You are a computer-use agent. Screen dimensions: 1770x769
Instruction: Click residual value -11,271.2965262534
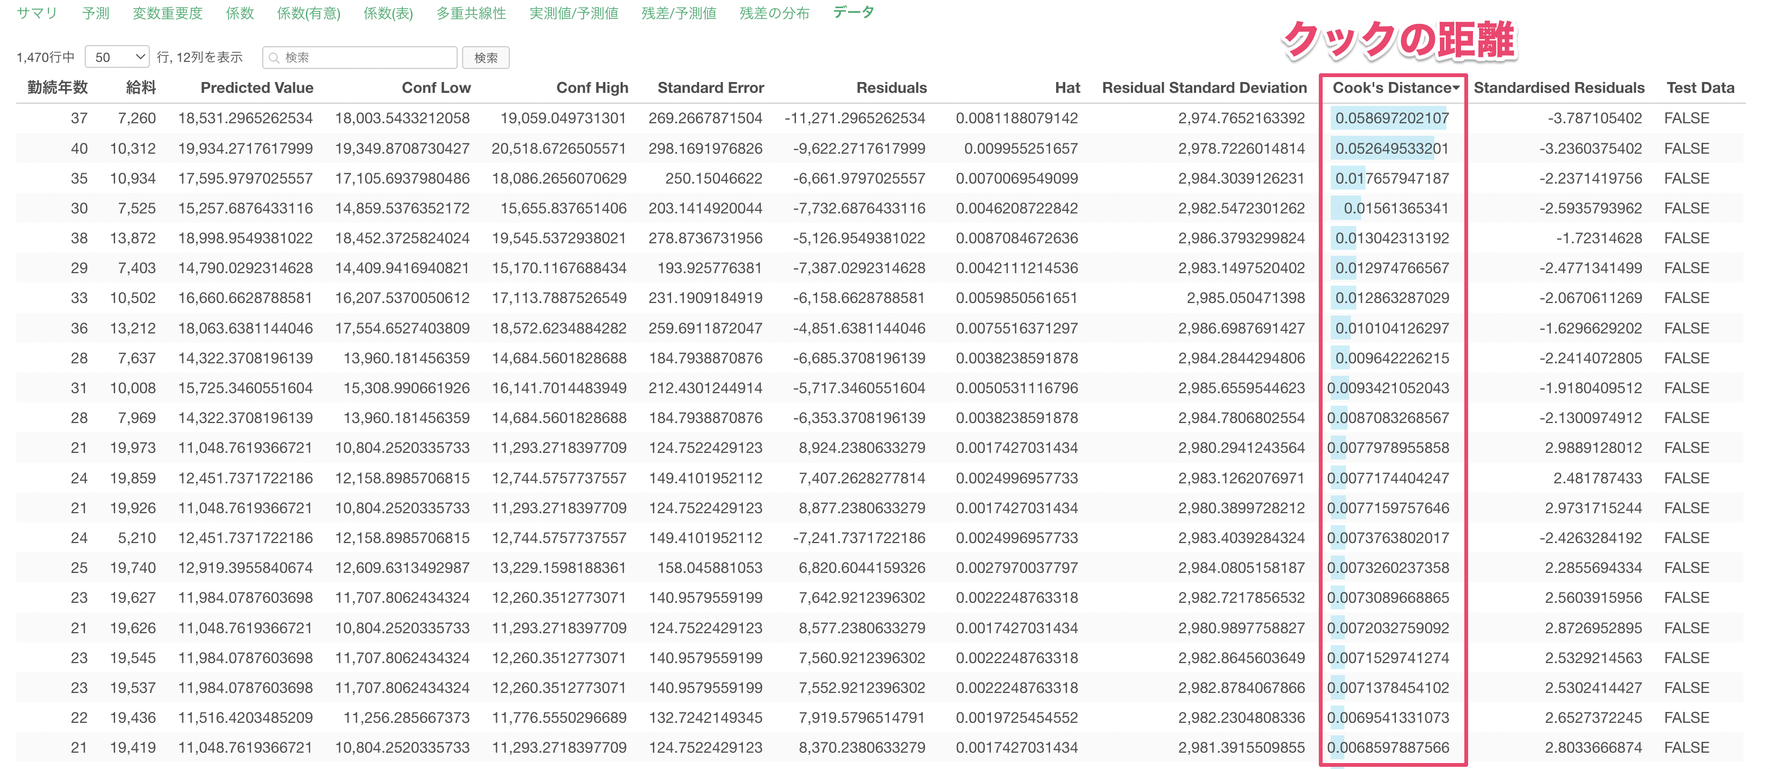tap(855, 118)
